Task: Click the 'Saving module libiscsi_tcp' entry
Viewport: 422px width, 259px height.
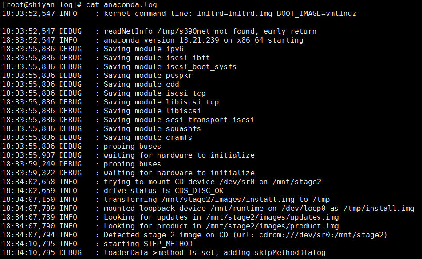Action: [x=161, y=102]
